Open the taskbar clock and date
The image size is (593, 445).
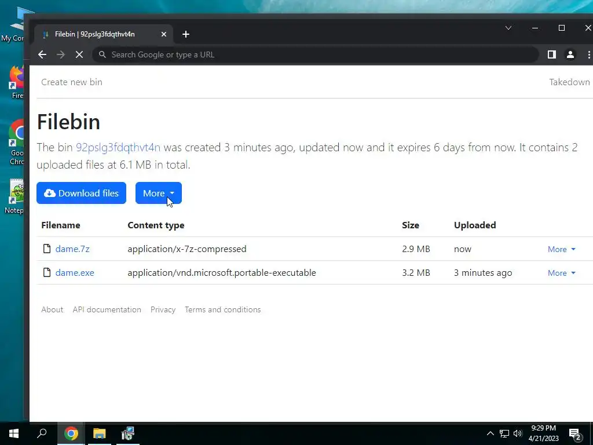click(x=543, y=433)
